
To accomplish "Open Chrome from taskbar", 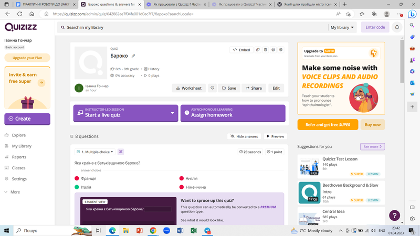I will 153,230.
